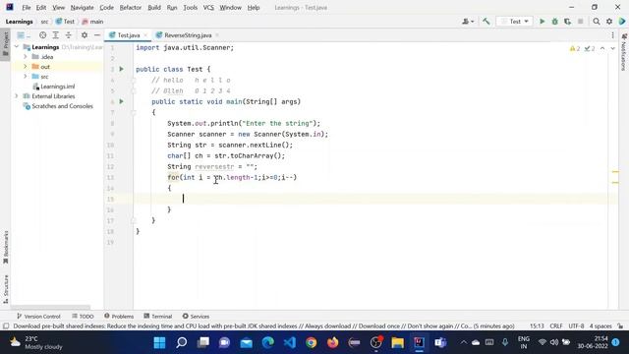This screenshot has width=629, height=354.
Task: Collapse all icon in the Project panel
Action: (x=68, y=35)
